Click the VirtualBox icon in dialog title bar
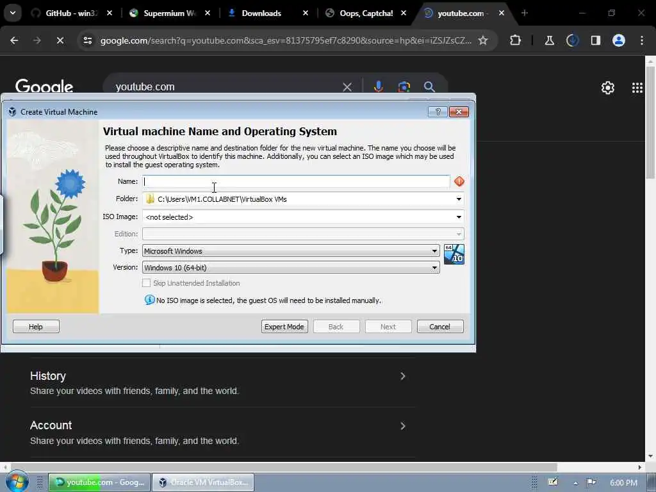Screen dimensions: 656x492 [12, 111]
